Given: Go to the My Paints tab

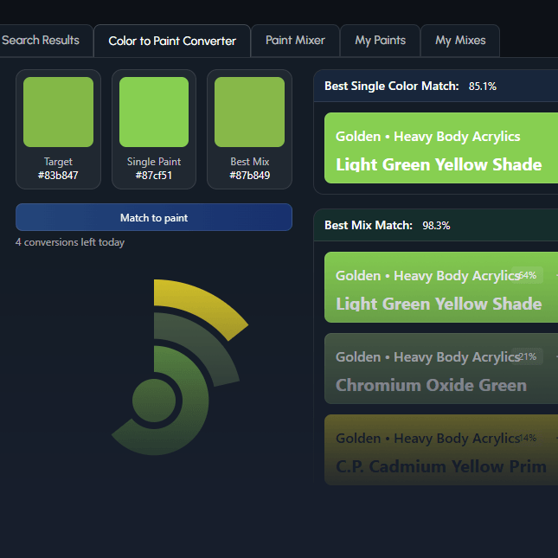Looking at the screenshot, I should point(380,41).
